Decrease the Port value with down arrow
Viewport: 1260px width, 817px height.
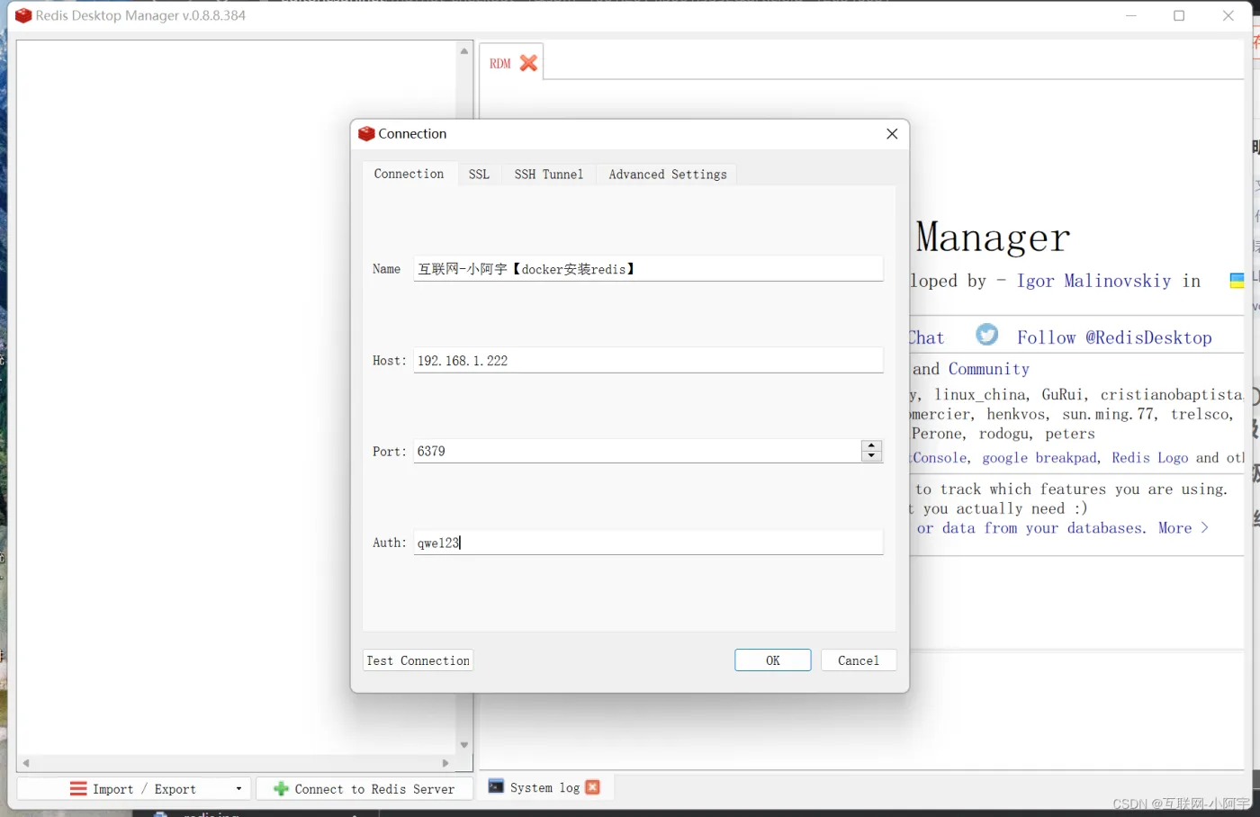(x=871, y=456)
